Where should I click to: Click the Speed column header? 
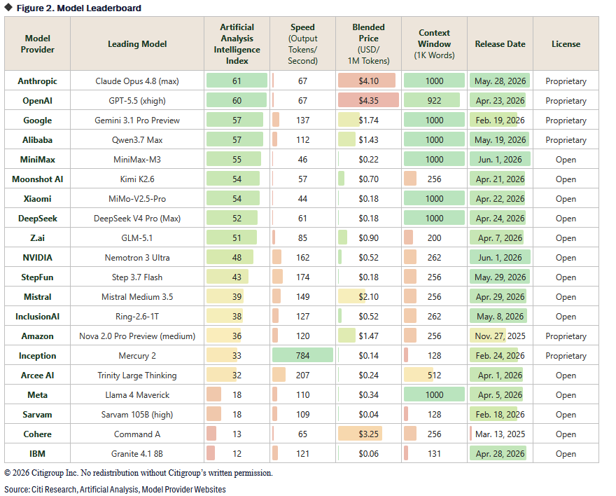point(302,43)
